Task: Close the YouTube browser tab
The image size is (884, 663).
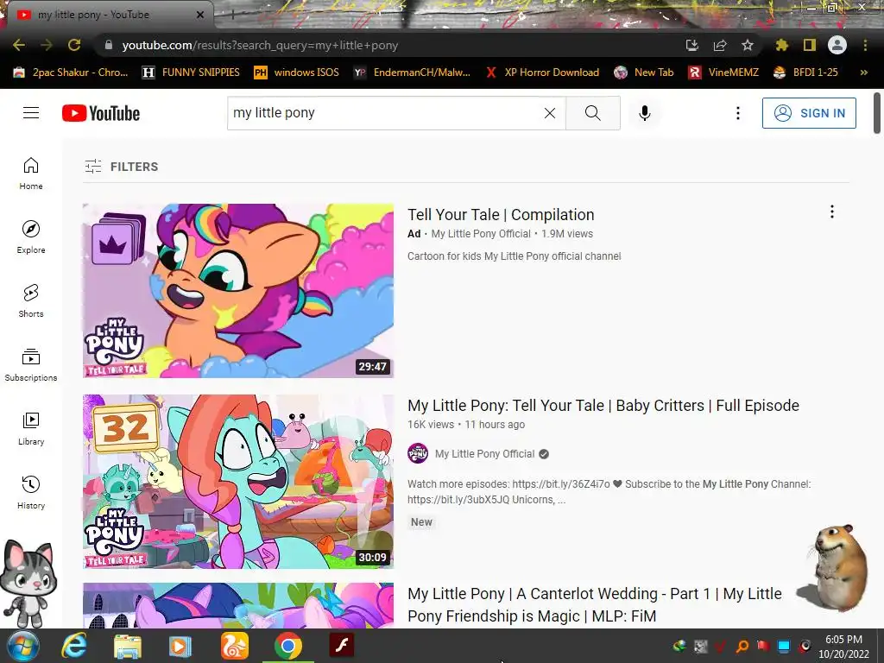Action: [200, 15]
